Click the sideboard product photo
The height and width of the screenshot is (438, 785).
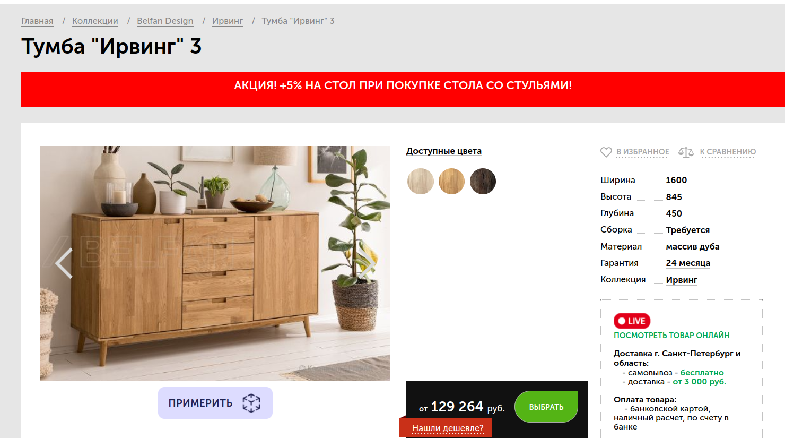(215, 263)
